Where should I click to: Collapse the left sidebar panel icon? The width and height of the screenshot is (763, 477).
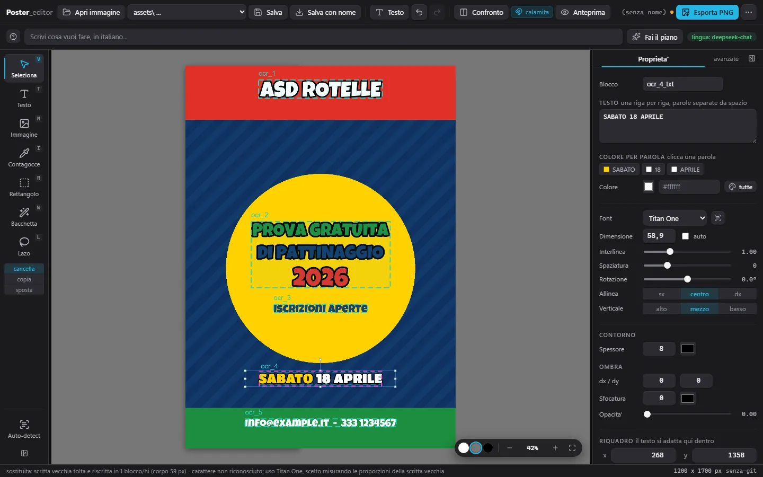point(24,453)
